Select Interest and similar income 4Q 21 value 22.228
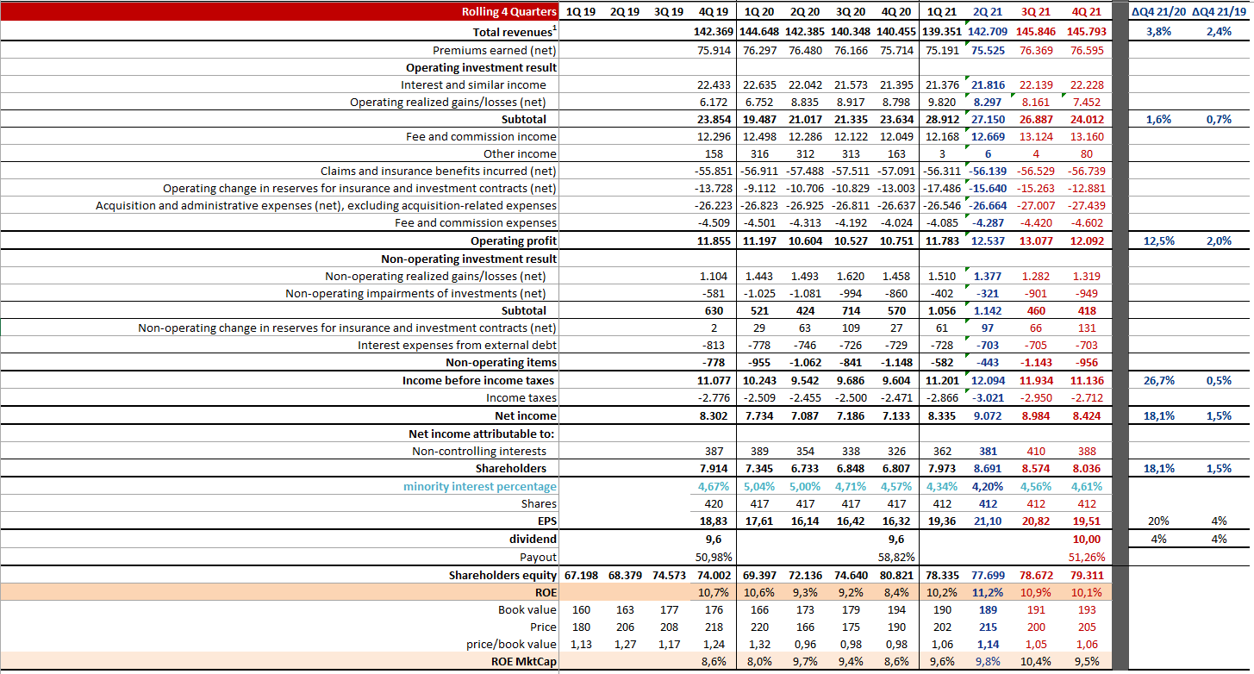 pyautogui.click(x=1086, y=84)
